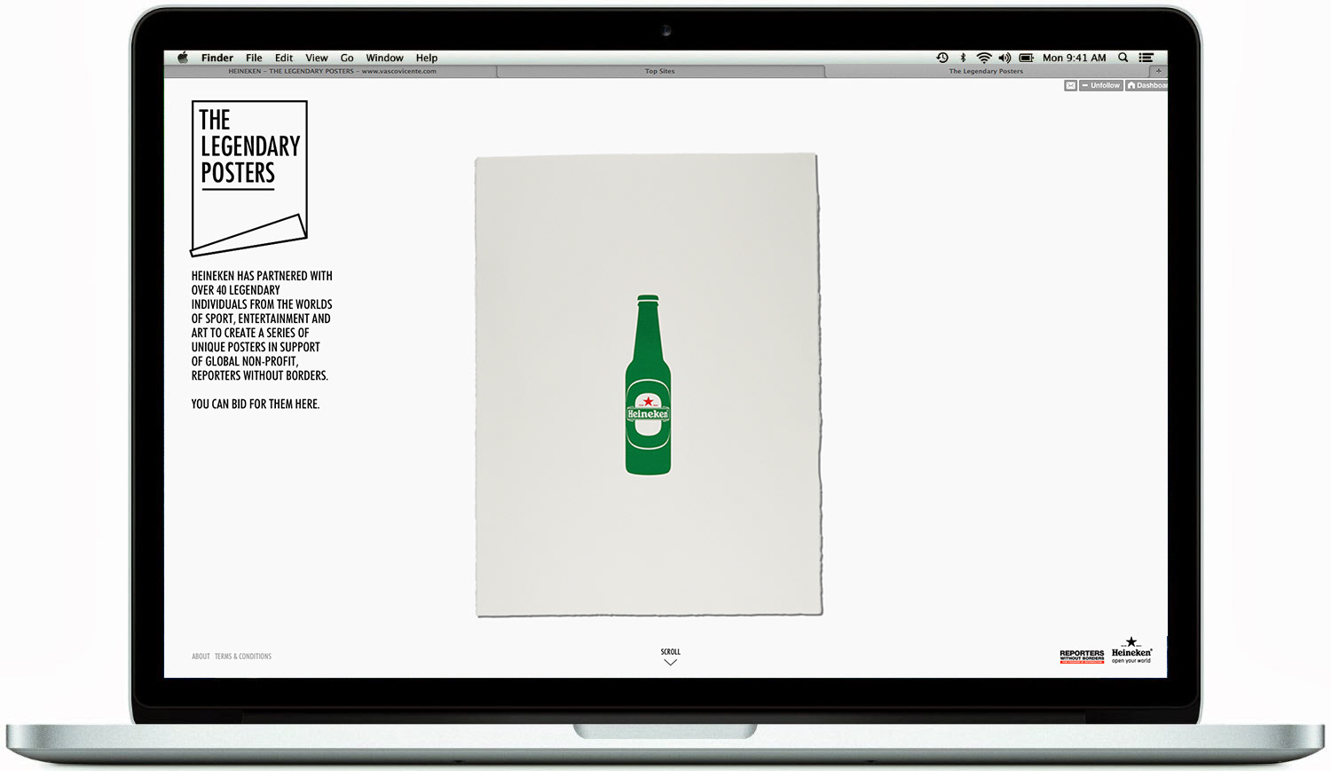Click the battery status icon
This screenshot has width=1331, height=771.
1027,58
